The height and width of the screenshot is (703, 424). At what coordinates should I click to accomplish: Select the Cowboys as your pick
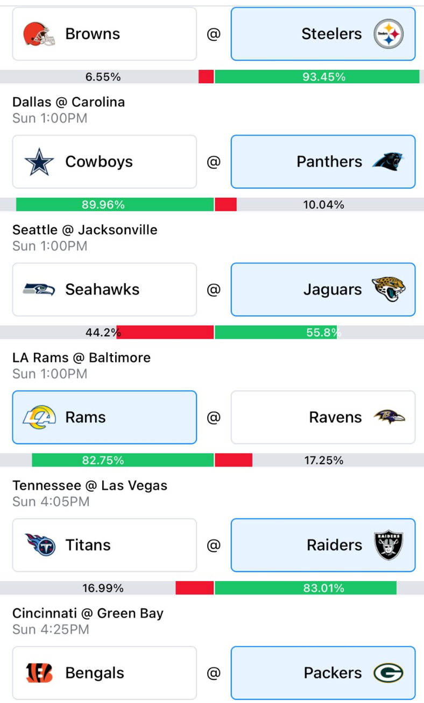click(104, 162)
